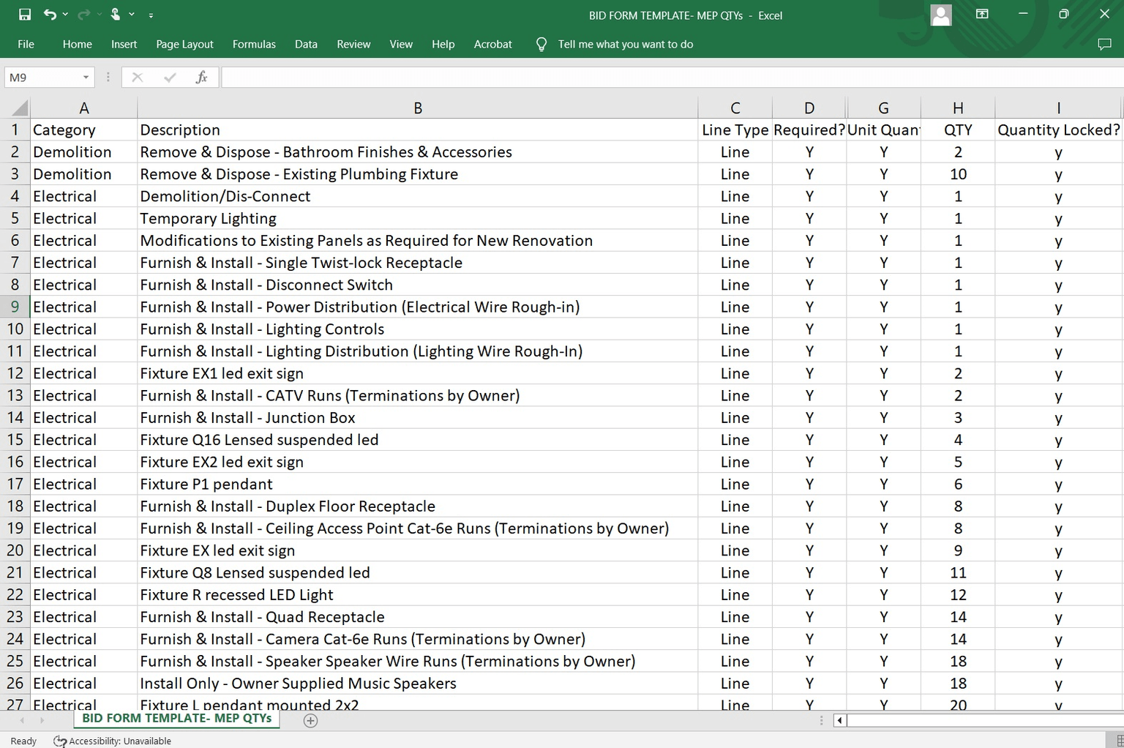Click the Ready status indicator
Screen dimensions: 1124x748
(x=23, y=741)
